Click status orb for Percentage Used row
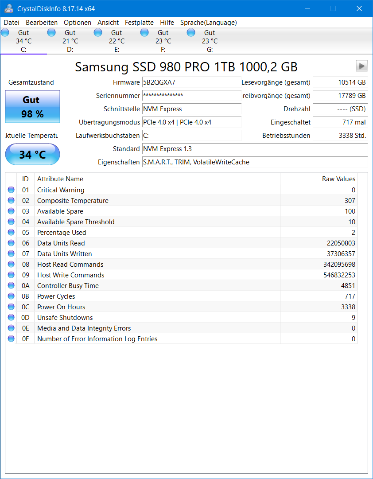Screen dimensions: 373x479 [x=12, y=232]
